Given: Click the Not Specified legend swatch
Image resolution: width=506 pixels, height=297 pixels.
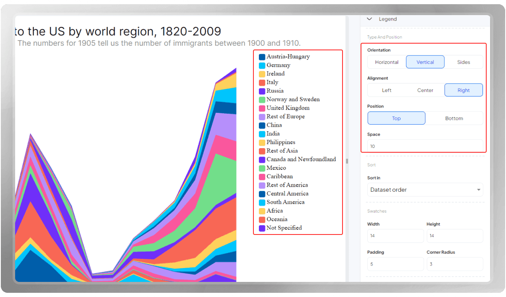Looking at the screenshot, I should (262, 228).
